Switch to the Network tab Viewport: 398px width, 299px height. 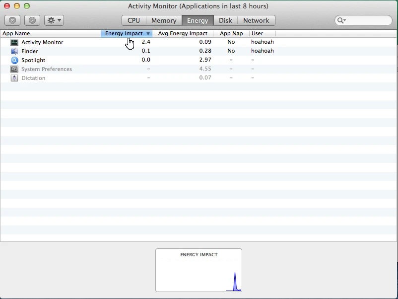pos(256,20)
